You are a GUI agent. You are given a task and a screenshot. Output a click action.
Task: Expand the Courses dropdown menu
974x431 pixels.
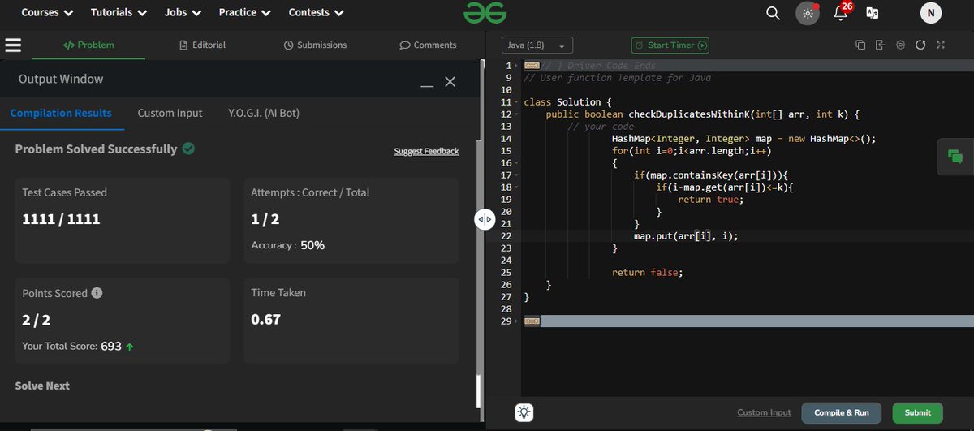click(47, 12)
